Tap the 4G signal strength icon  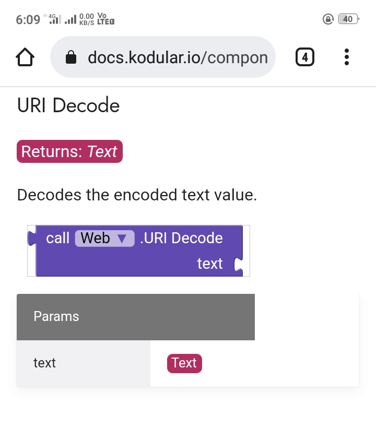point(54,19)
